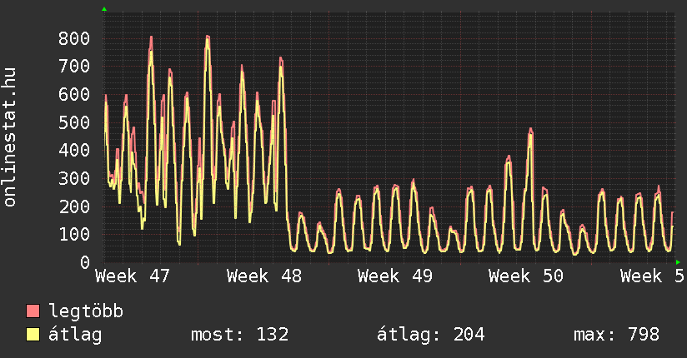Screen dimensions: 687x358
Task: Click the 'most: 132' statistic
Action: (240, 335)
